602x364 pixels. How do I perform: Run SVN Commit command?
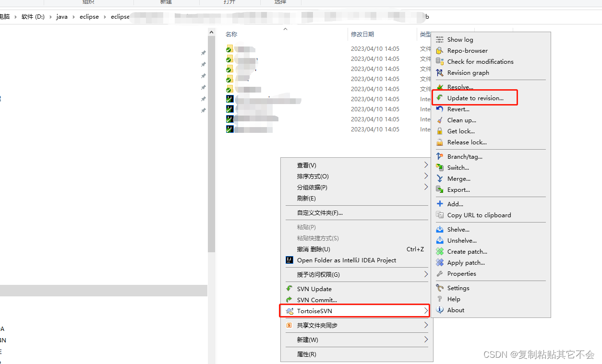point(317,300)
